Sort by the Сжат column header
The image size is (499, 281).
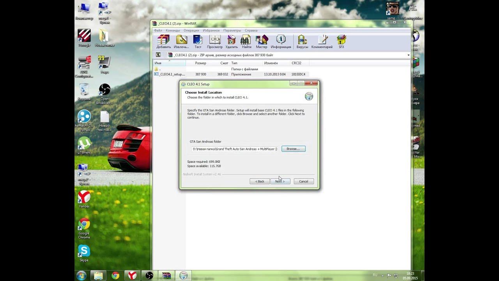coord(219,63)
